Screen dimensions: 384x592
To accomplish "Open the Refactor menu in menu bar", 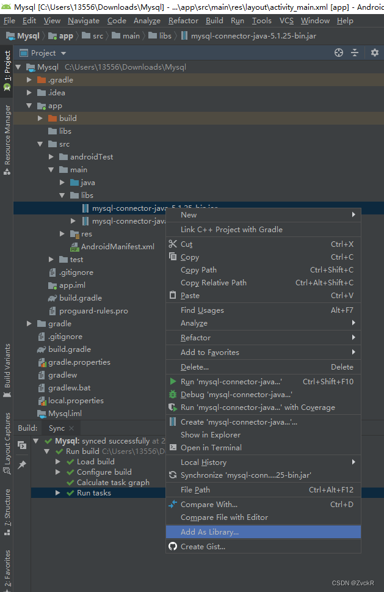I will coord(183,21).
